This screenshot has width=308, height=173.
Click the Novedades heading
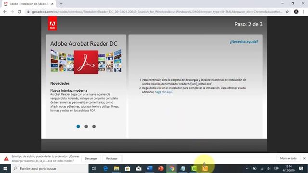pos(60,83)
